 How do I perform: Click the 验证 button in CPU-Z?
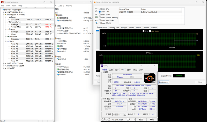click(x=141, y=119)
